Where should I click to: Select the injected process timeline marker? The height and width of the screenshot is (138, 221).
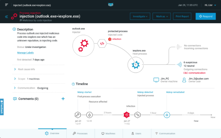[138, 115]
